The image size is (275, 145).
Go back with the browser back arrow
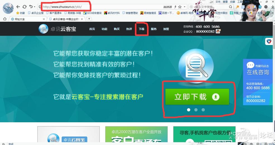pos(18,7)
